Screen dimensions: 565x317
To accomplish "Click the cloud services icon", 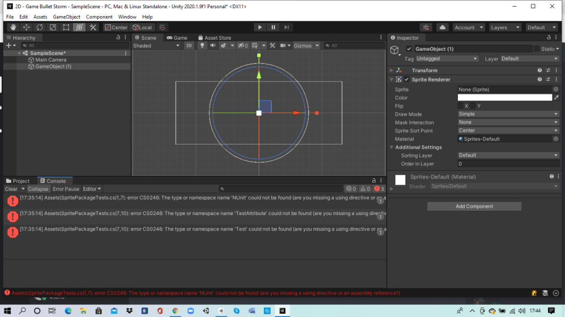I will pyautogui.click(x=442, y=27).
